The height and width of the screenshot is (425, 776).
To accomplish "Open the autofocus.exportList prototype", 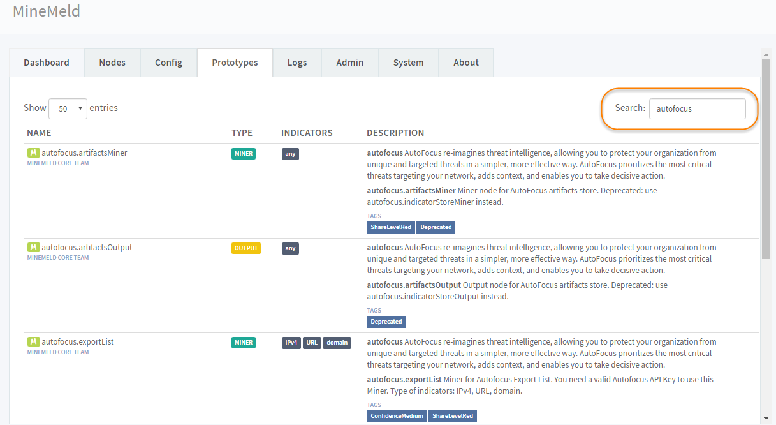I will pos(78,342).
